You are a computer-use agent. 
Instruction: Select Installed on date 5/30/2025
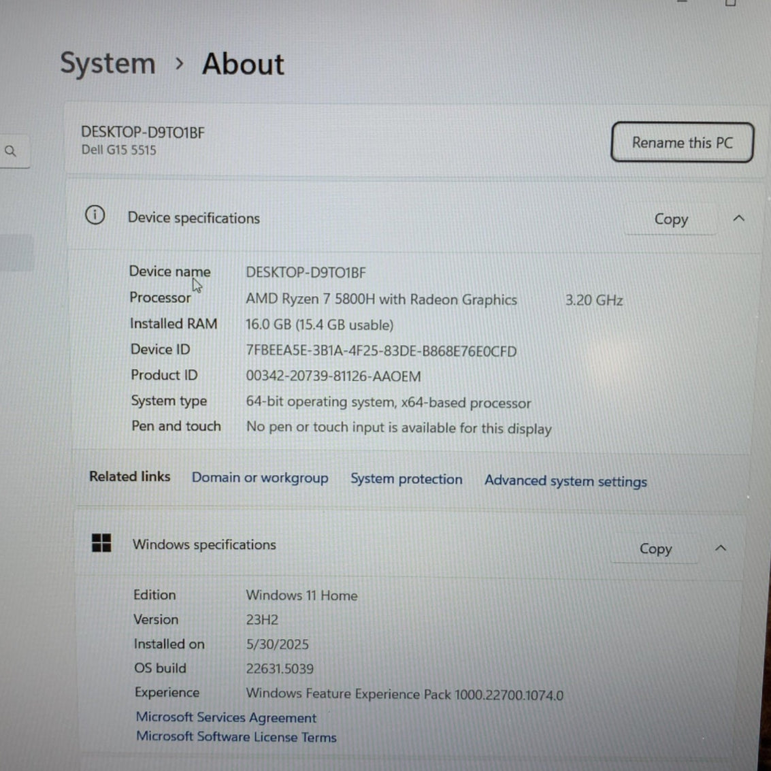[278, 644]
